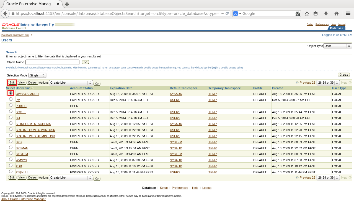Click the bottom Go button
The height and width of the screenshot is (204, 354).
click(x=97, y=179)
